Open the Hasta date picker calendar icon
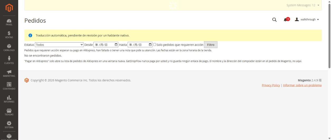This screenshot has height=140, width=331. click(150, 45)
